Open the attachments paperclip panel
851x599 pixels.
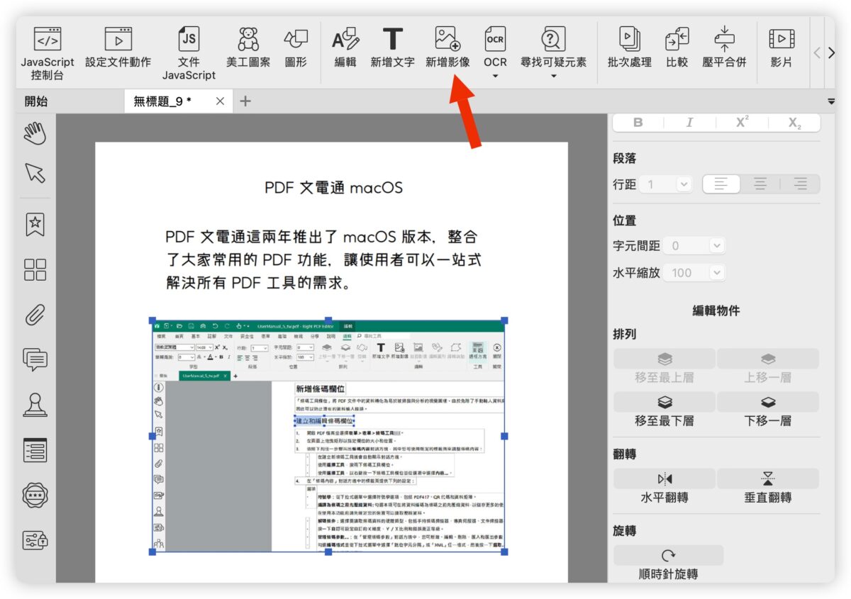click(35, 315)
